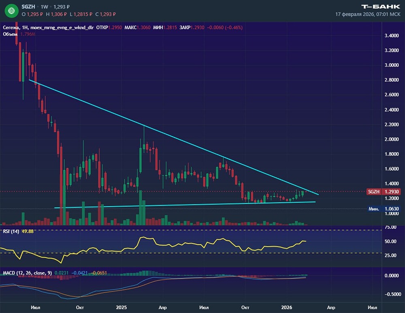Click the 75.00 RSI axis level
This screenshot has height=313, width=405.
tap(390, 227)
